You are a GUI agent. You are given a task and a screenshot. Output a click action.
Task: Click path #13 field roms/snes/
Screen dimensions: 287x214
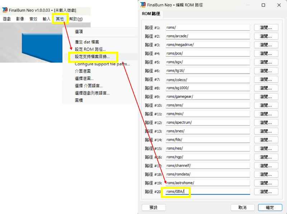point(208,131)
